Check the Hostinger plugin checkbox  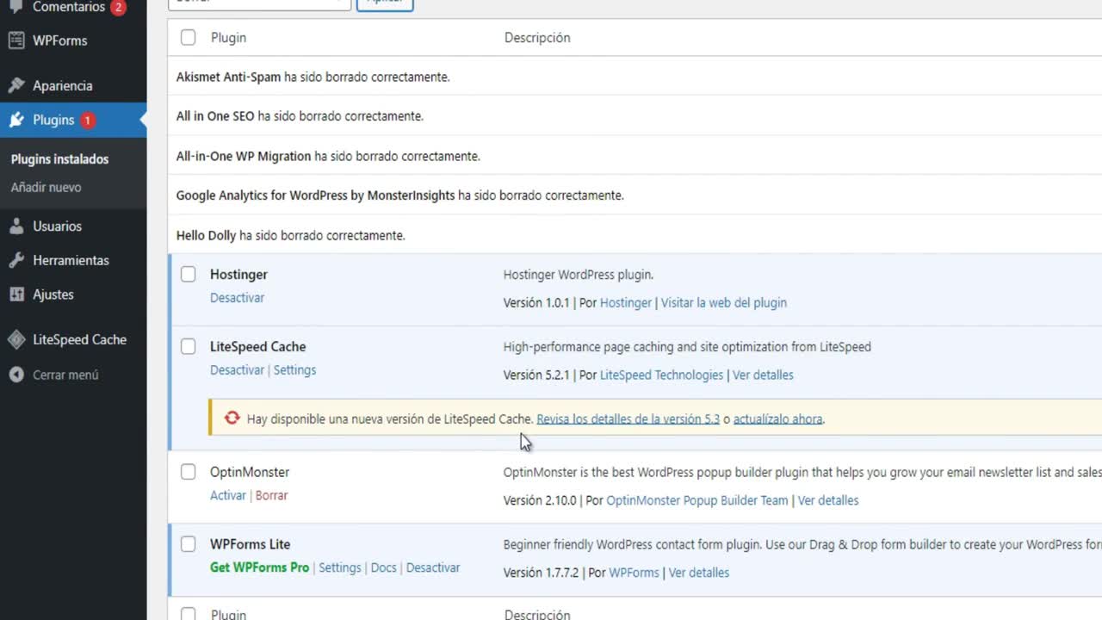[x=188, y=274]
